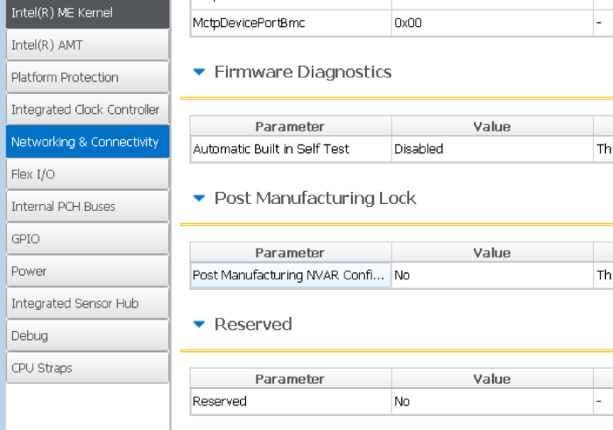Select Networking & Connectivity tab
The width and height of the screenshot is (613, 430).
(x=86, y=142)
